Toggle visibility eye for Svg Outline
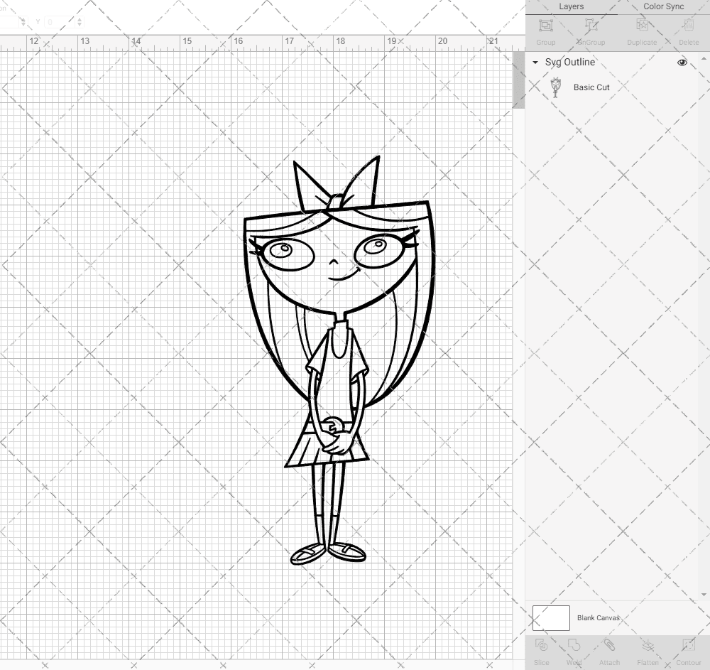This screenshot has height=670, width=710. tap(682, 63)
